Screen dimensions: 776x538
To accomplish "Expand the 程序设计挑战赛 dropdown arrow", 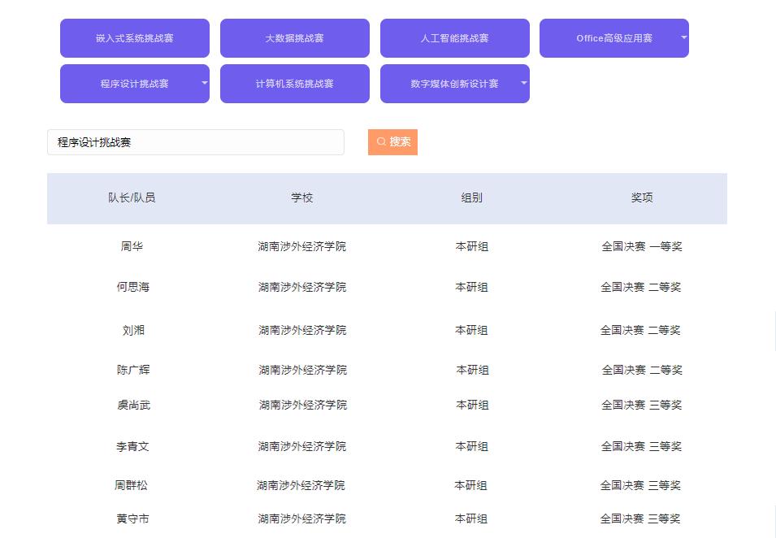I will [x=205, y=83].
